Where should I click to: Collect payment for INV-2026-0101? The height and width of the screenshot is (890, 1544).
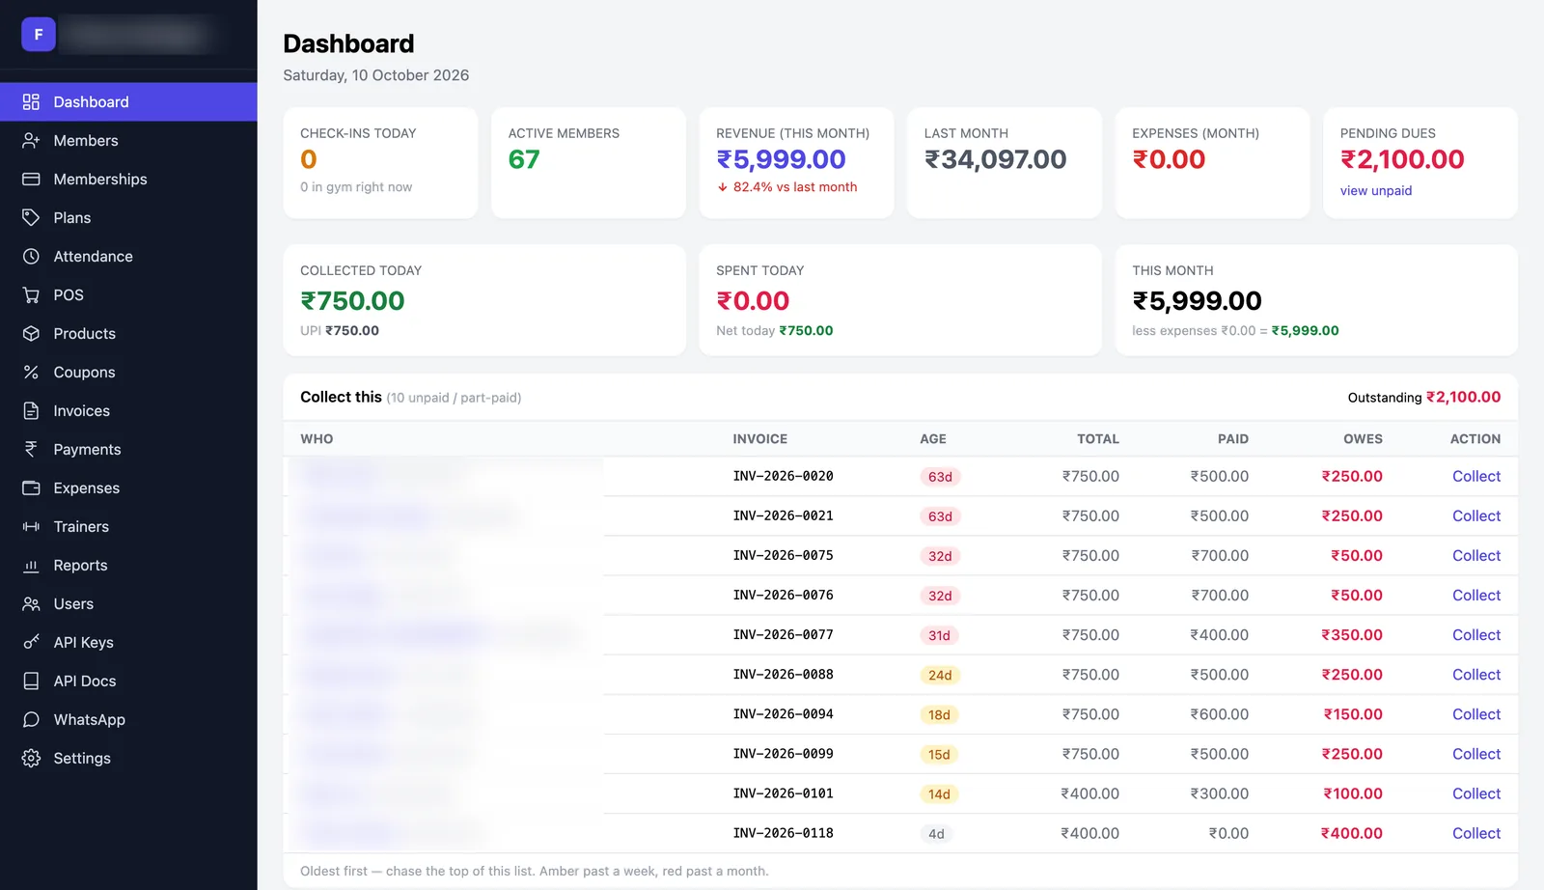pos(1476,793)
